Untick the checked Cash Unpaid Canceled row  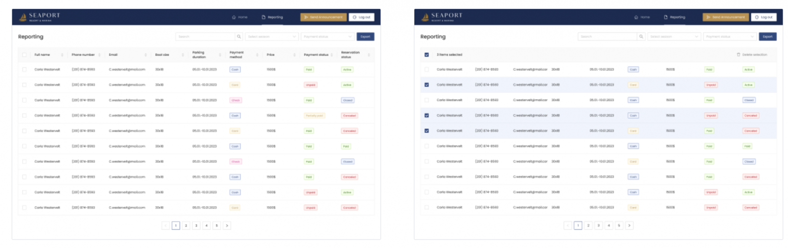point(427,116)
